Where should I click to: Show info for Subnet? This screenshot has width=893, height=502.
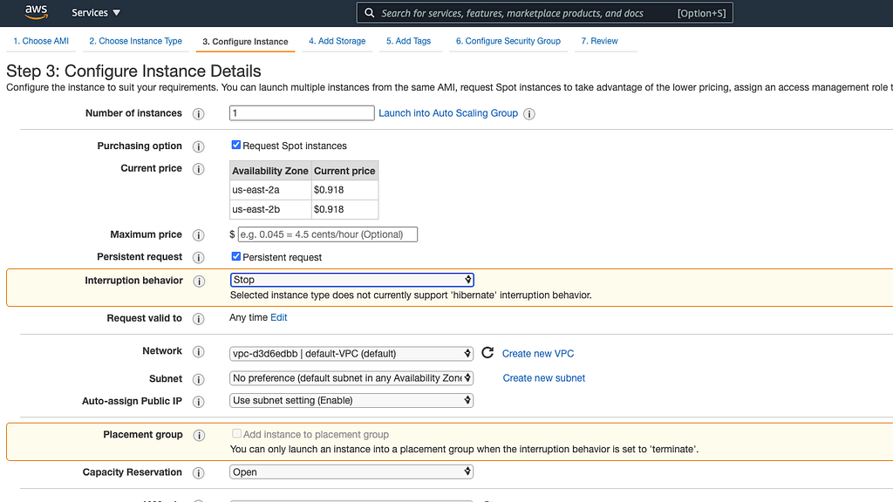(198, 380)
